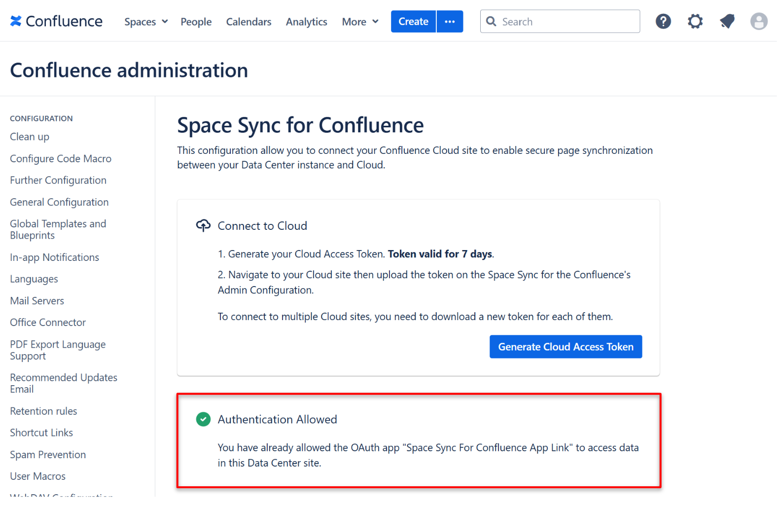Click the Connect to Cloud upload icon
Viewport: 778px width, 508px height.
[x=203, y=225]
